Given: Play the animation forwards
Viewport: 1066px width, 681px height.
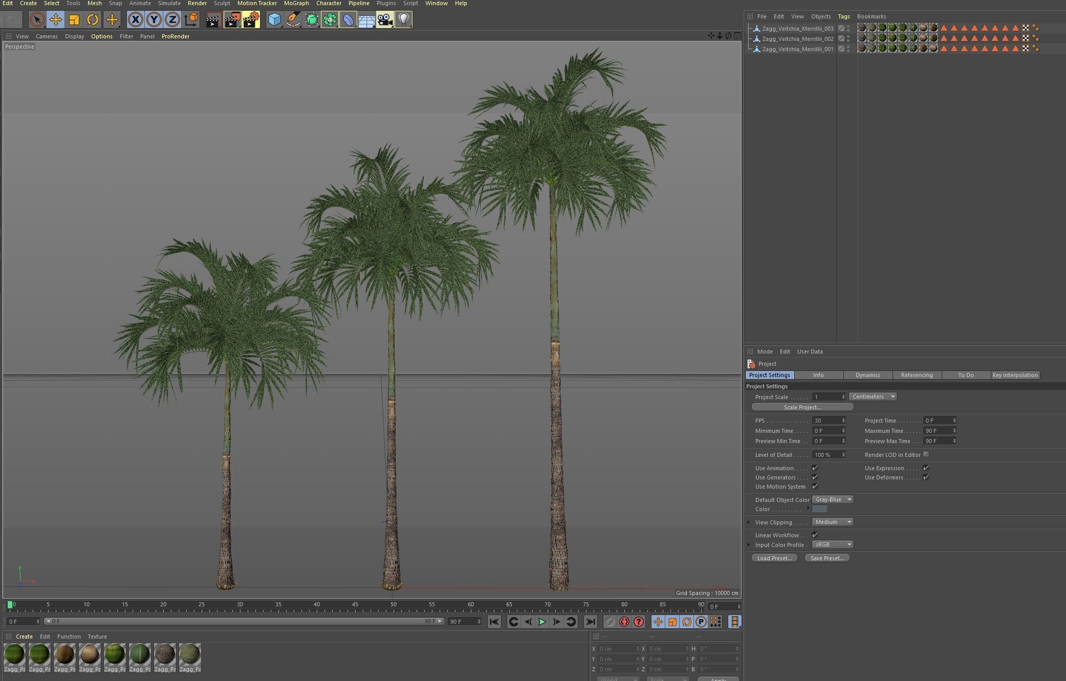Looking at the screenshot, I should [x=542, y=622].
